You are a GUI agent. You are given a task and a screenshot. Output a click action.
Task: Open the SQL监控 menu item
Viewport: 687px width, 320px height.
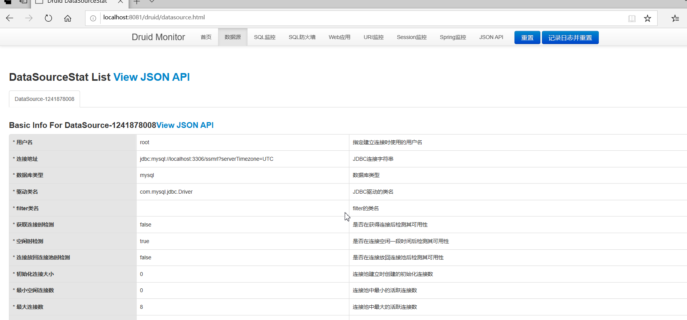(265, 37)
